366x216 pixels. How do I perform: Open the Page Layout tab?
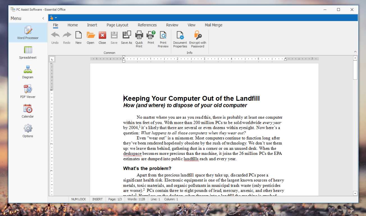tap(117, 25)
